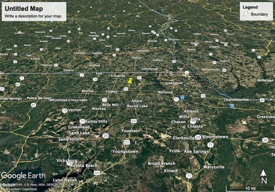Click the Youngstown place label

125,152
